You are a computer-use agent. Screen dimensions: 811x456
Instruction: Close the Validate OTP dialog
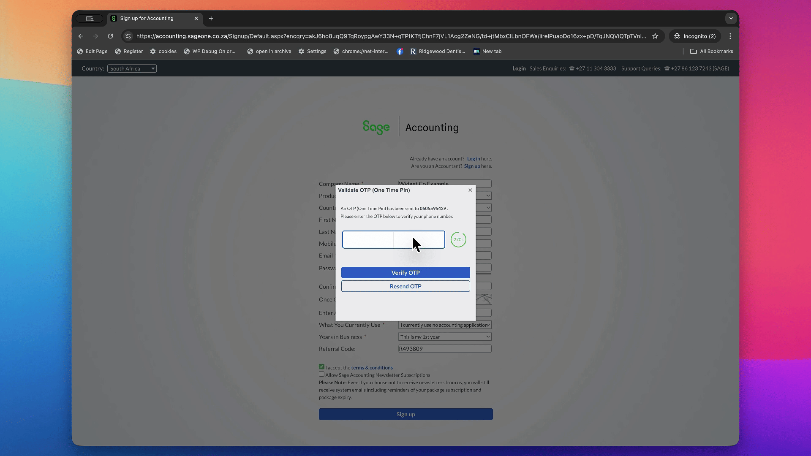pyautogui.click(x=470, y=190)
